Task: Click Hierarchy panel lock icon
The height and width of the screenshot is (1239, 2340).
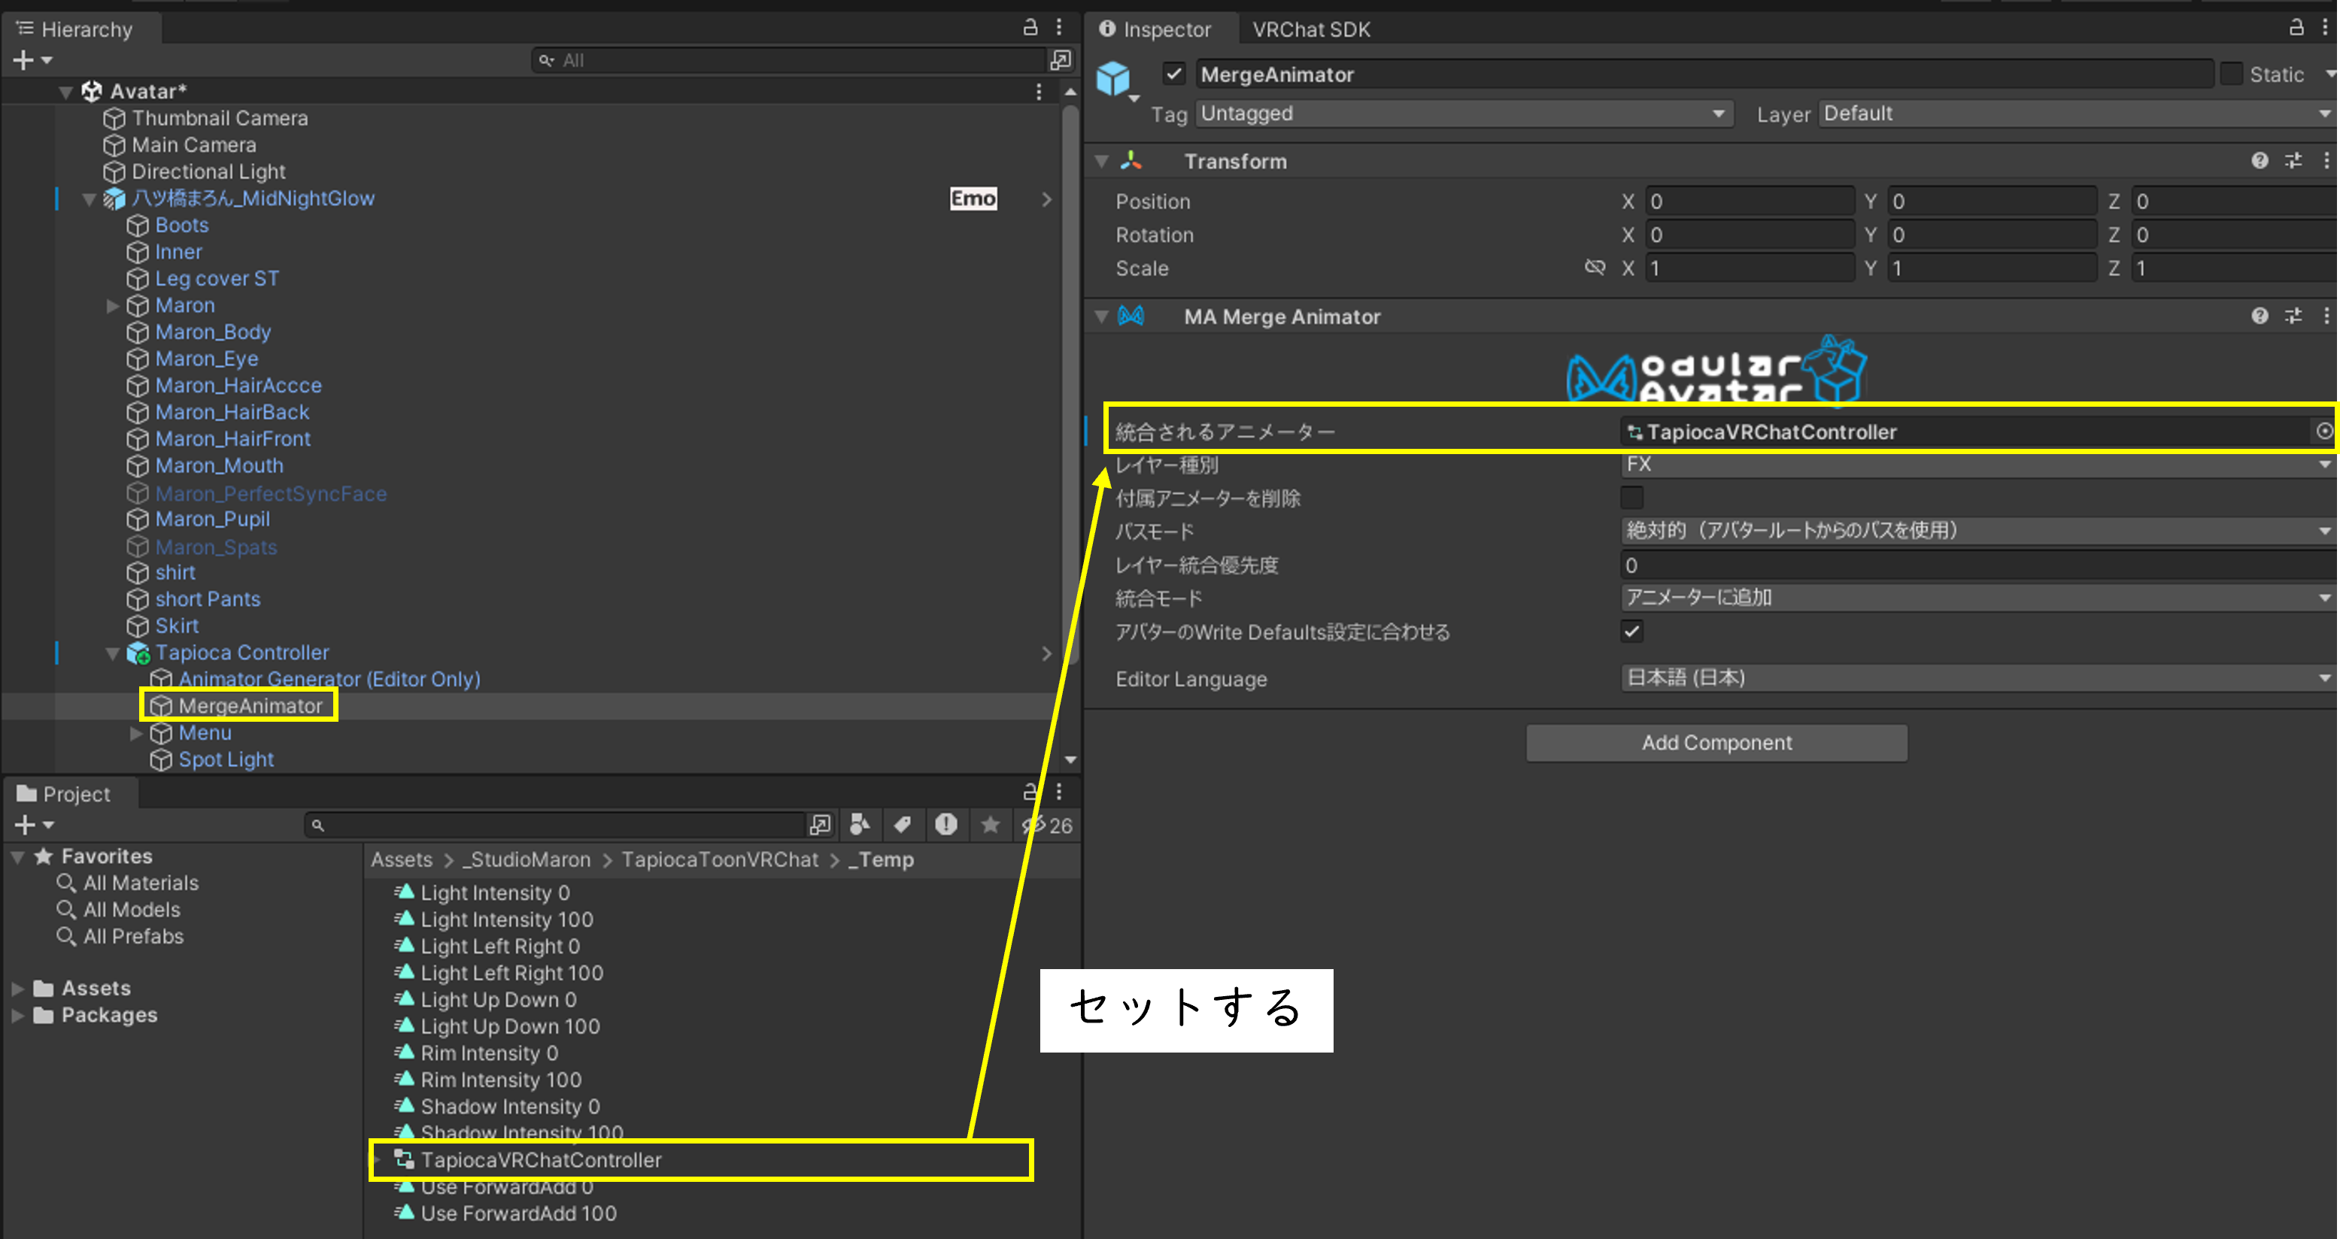Action: tap(1030, 27)
